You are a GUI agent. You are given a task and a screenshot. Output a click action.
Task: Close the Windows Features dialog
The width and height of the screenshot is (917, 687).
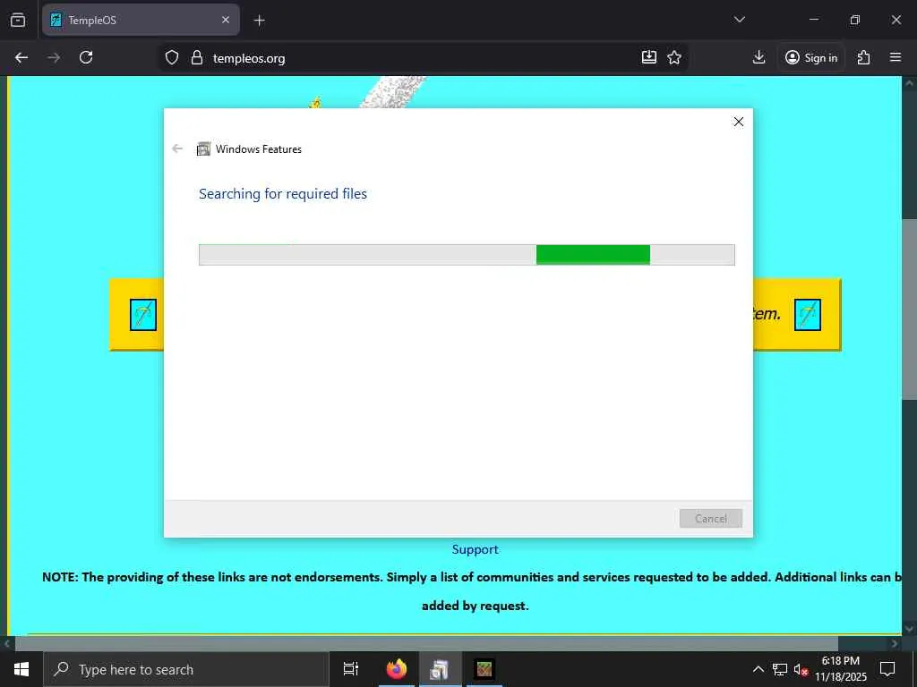739,122
